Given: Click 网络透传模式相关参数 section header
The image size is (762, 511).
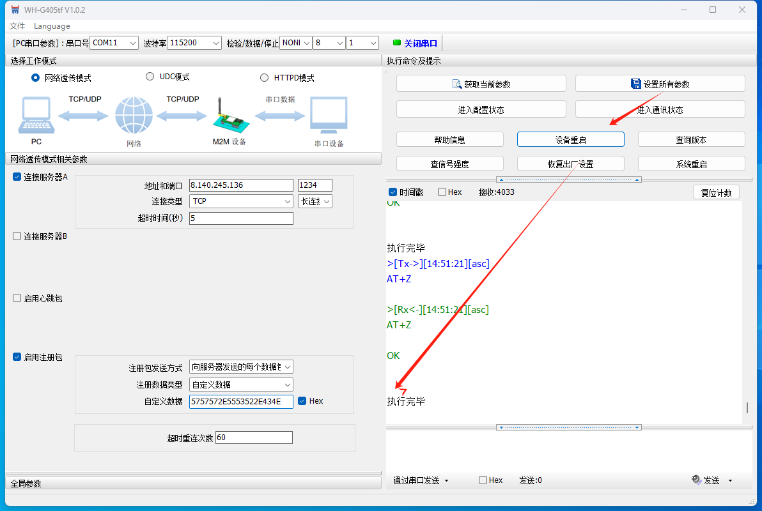Looking at the screenshot, I should pos(193,159).
